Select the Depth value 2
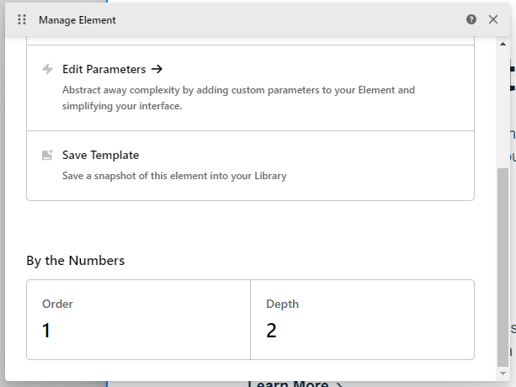Screen dimensions: 516x387 (x=271, y=331)
